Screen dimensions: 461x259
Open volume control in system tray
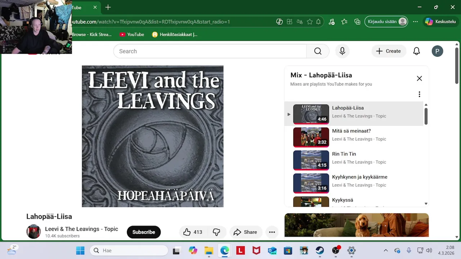[x=429, y=250]
